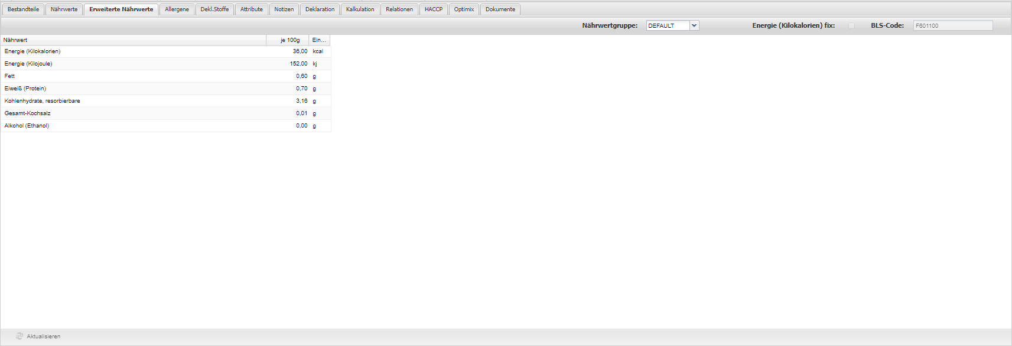This screenshot has width=1012, height=346.
Task: Click into the BLS-Code input field
Action: (x=952, y=25)
